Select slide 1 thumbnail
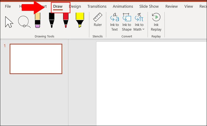207x126 pixels. pyautogui.click(x=36, y=59)
